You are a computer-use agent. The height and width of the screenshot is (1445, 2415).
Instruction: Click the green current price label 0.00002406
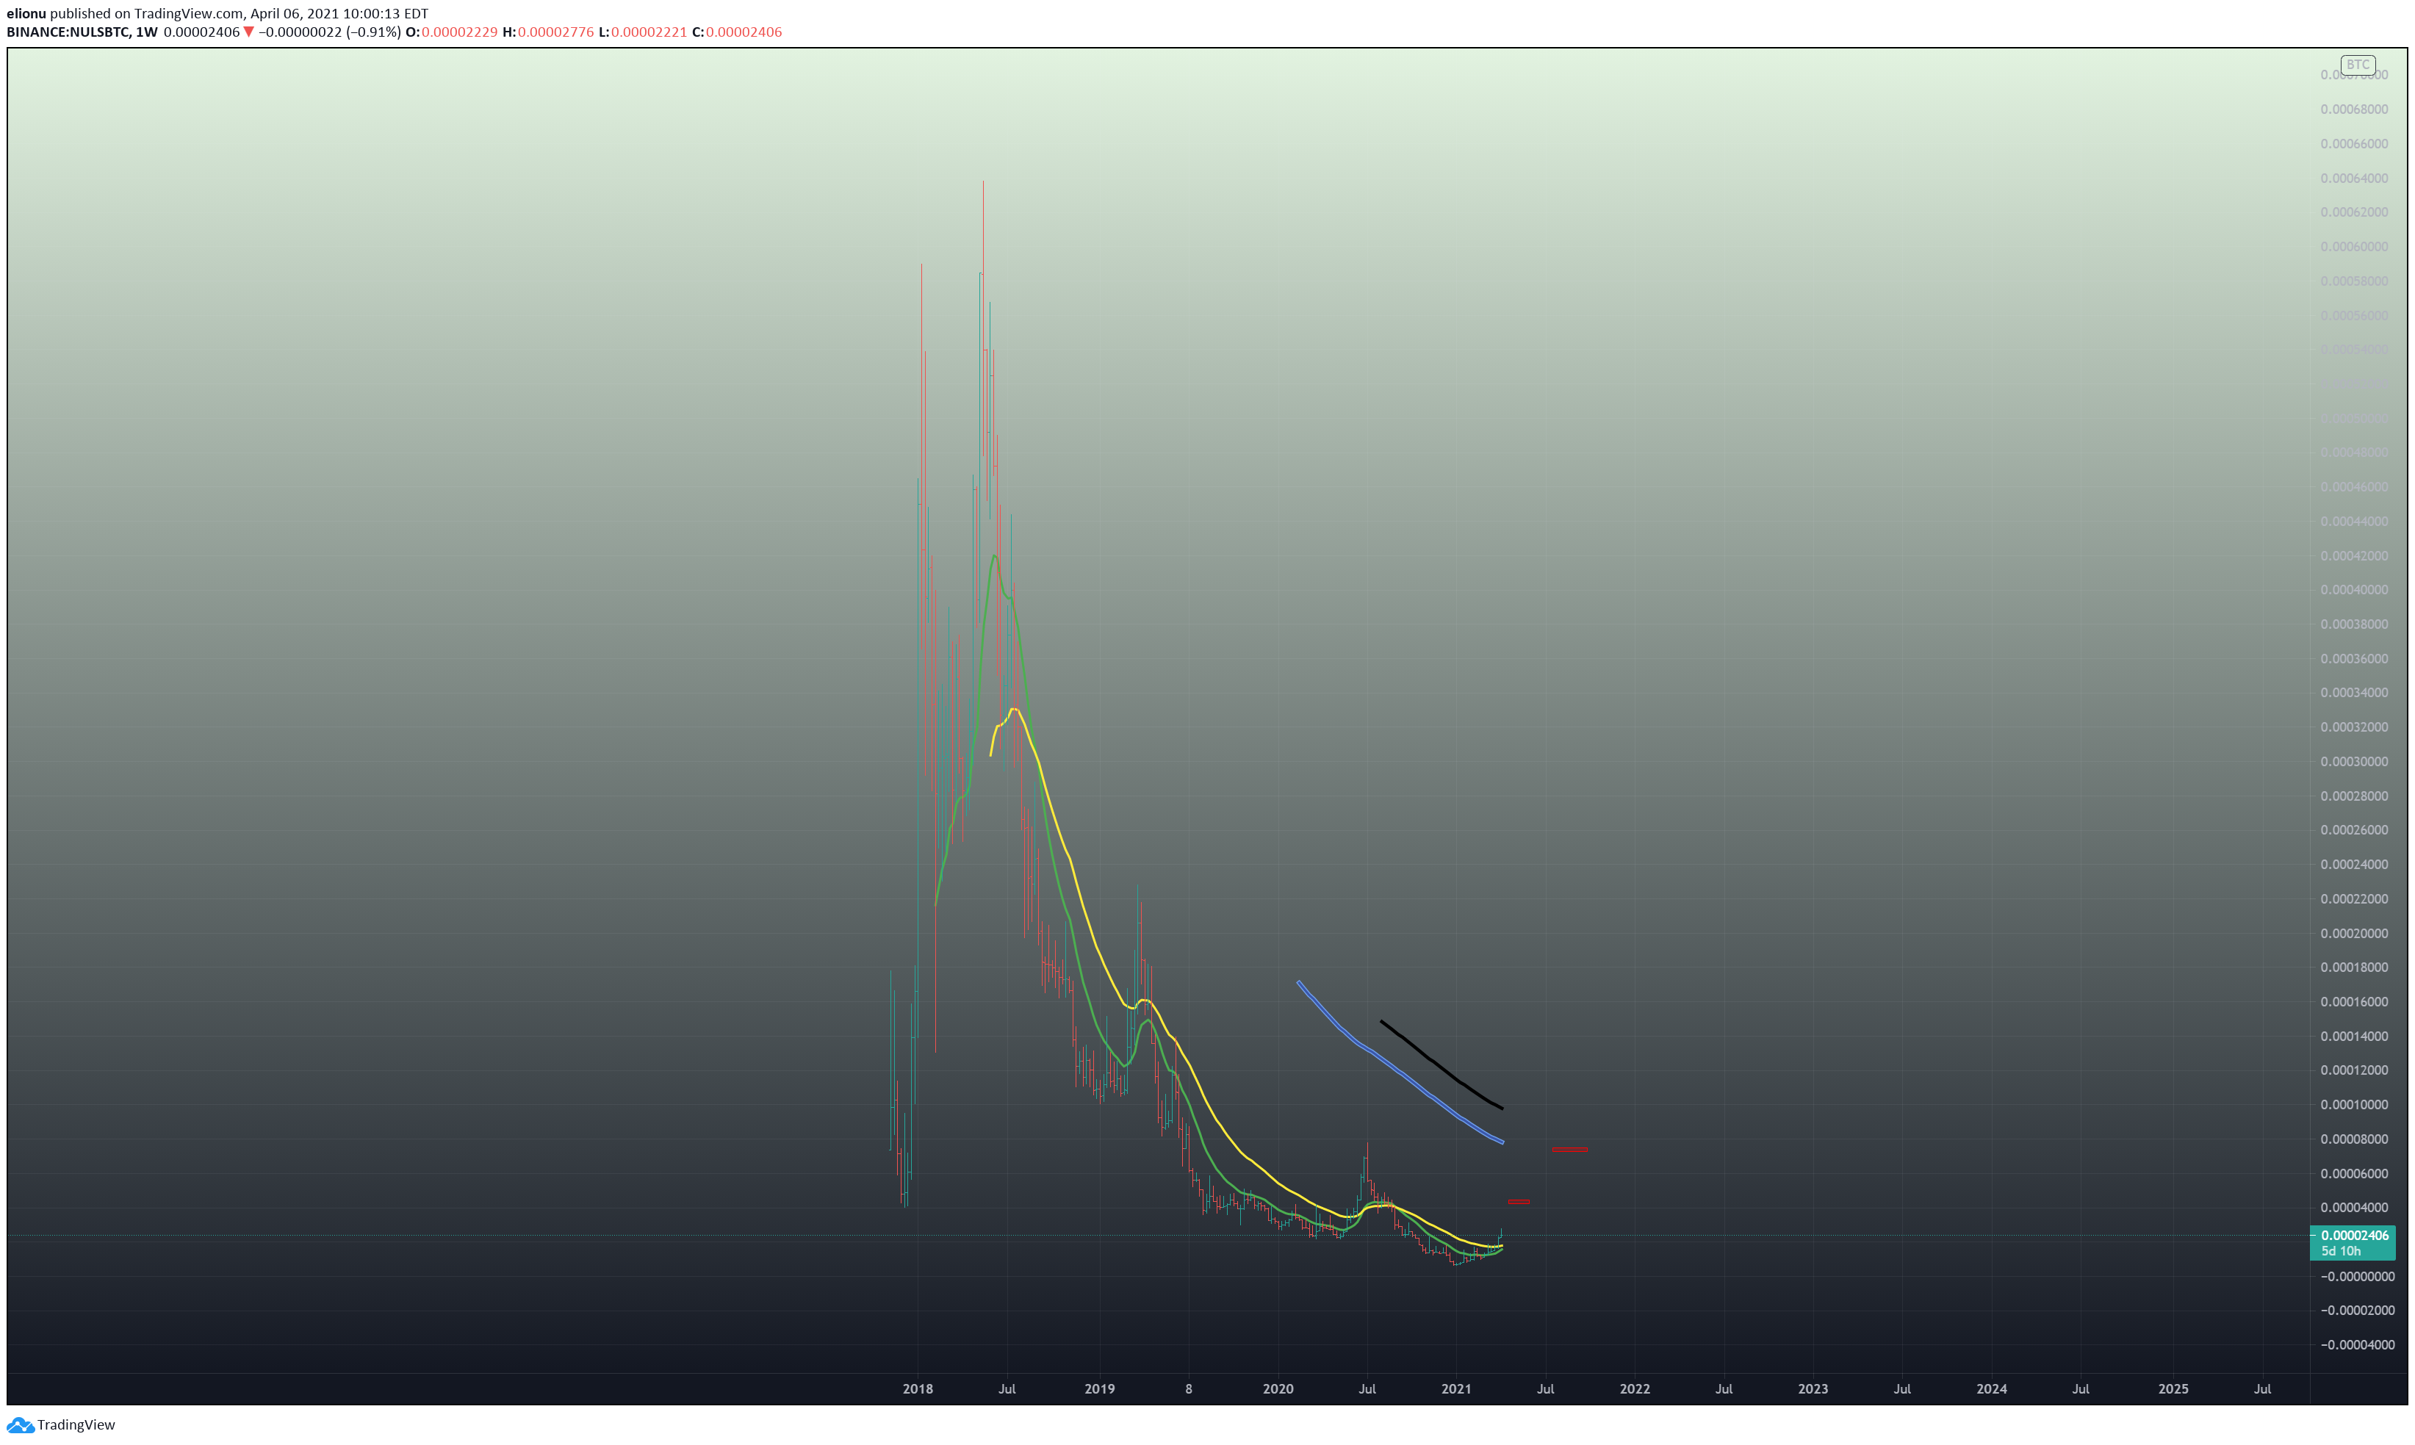[x=2353, y=1236]
